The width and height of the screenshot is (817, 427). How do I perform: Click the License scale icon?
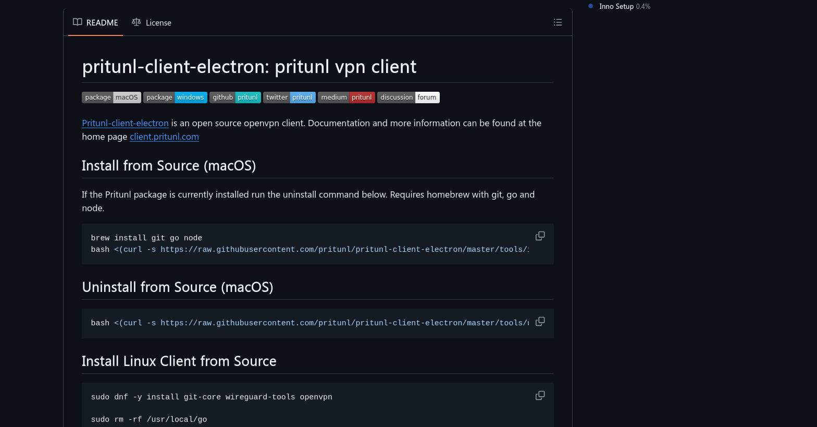(x=137, y=22)
